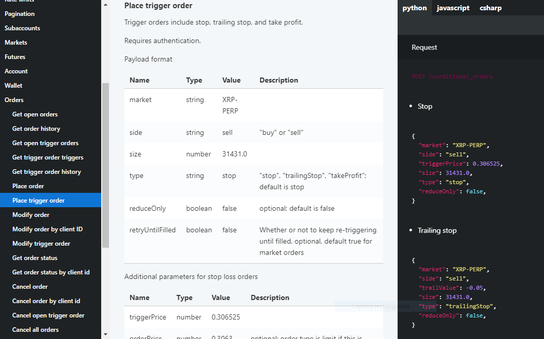The image size is (544, 339).
Task: Select the highlighted Place trigger order item
Action: (39, 201)
